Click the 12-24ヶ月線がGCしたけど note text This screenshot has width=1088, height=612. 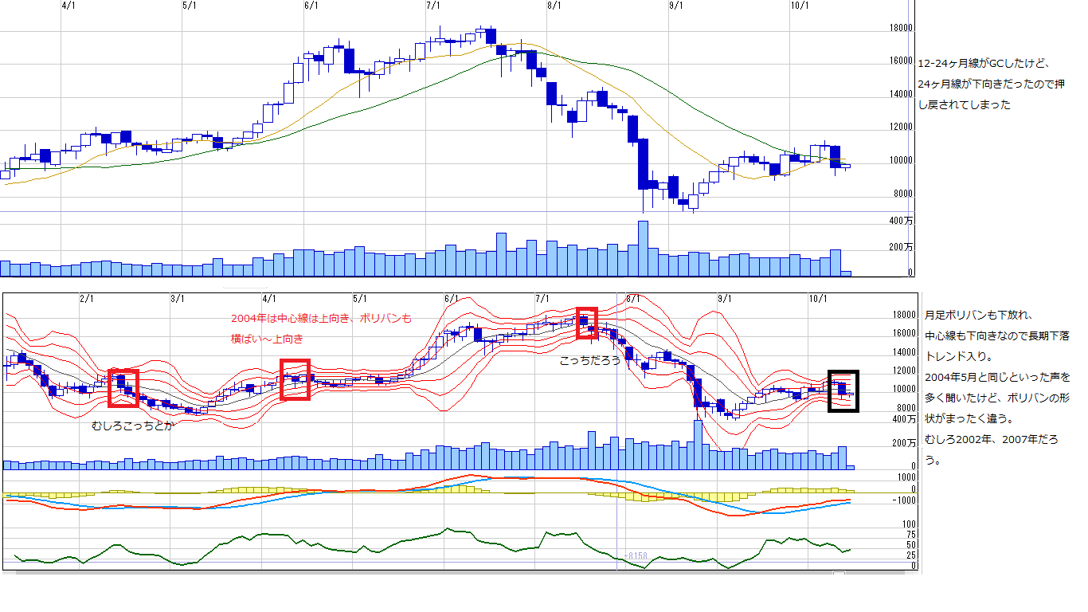pos(985,64)
